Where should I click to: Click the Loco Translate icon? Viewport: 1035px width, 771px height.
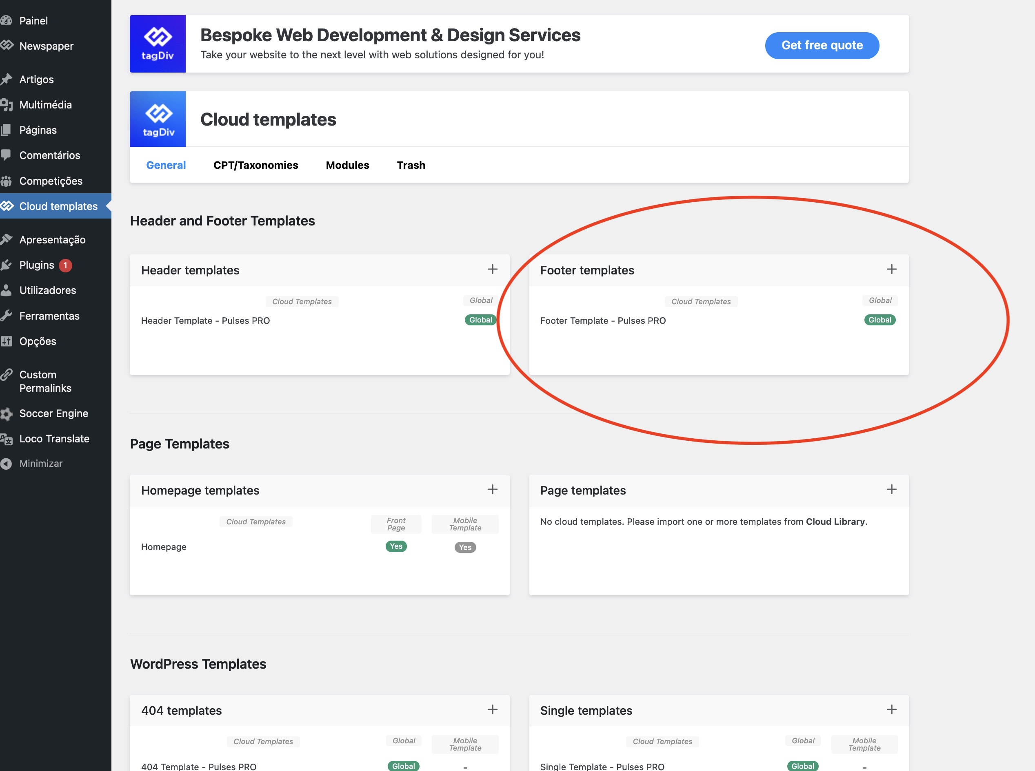(x=6, y=439)
